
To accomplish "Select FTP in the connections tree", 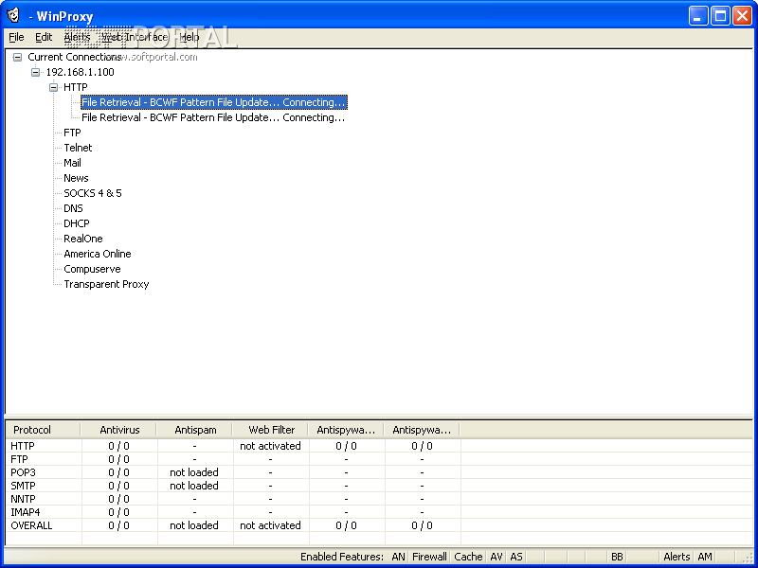I will [x=73, y=133].
